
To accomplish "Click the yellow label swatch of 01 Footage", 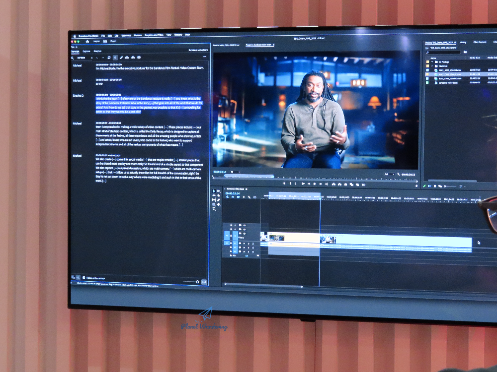I will (x=427, y=62).
